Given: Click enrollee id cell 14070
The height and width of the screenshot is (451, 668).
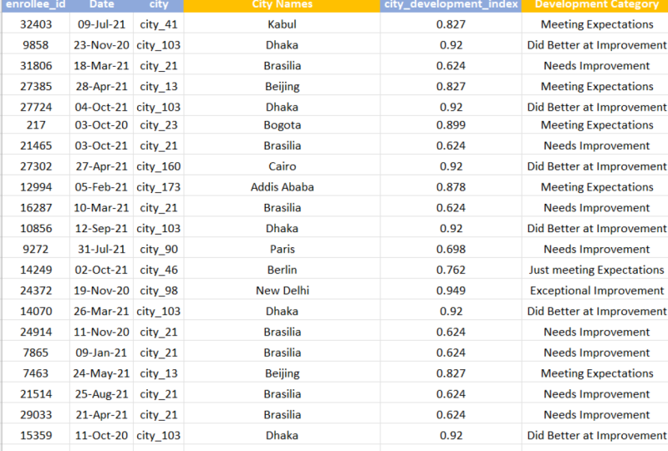Looking at the screenshot, I should [x=36, y=312].
